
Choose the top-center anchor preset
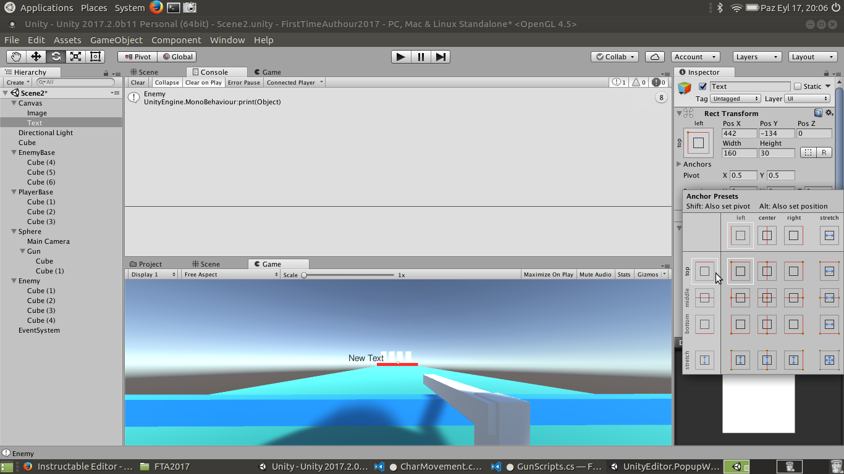pyautogui.click(x=767, y=271)
